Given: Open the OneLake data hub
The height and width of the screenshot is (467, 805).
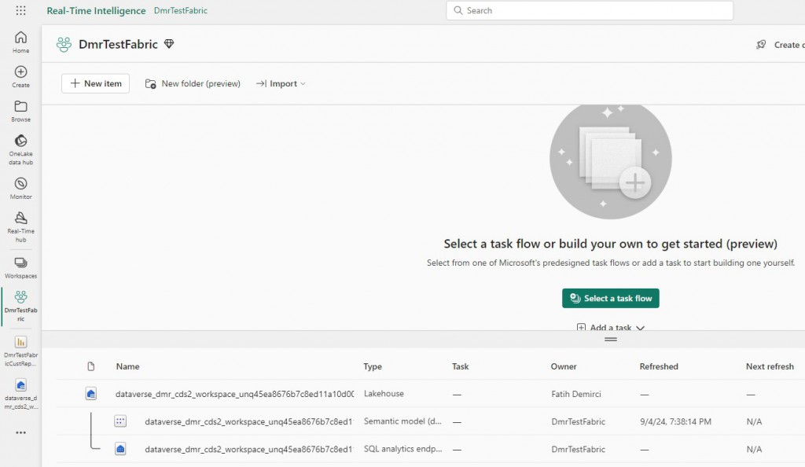Looking at the screenshot, I should [x=20, y=149].
